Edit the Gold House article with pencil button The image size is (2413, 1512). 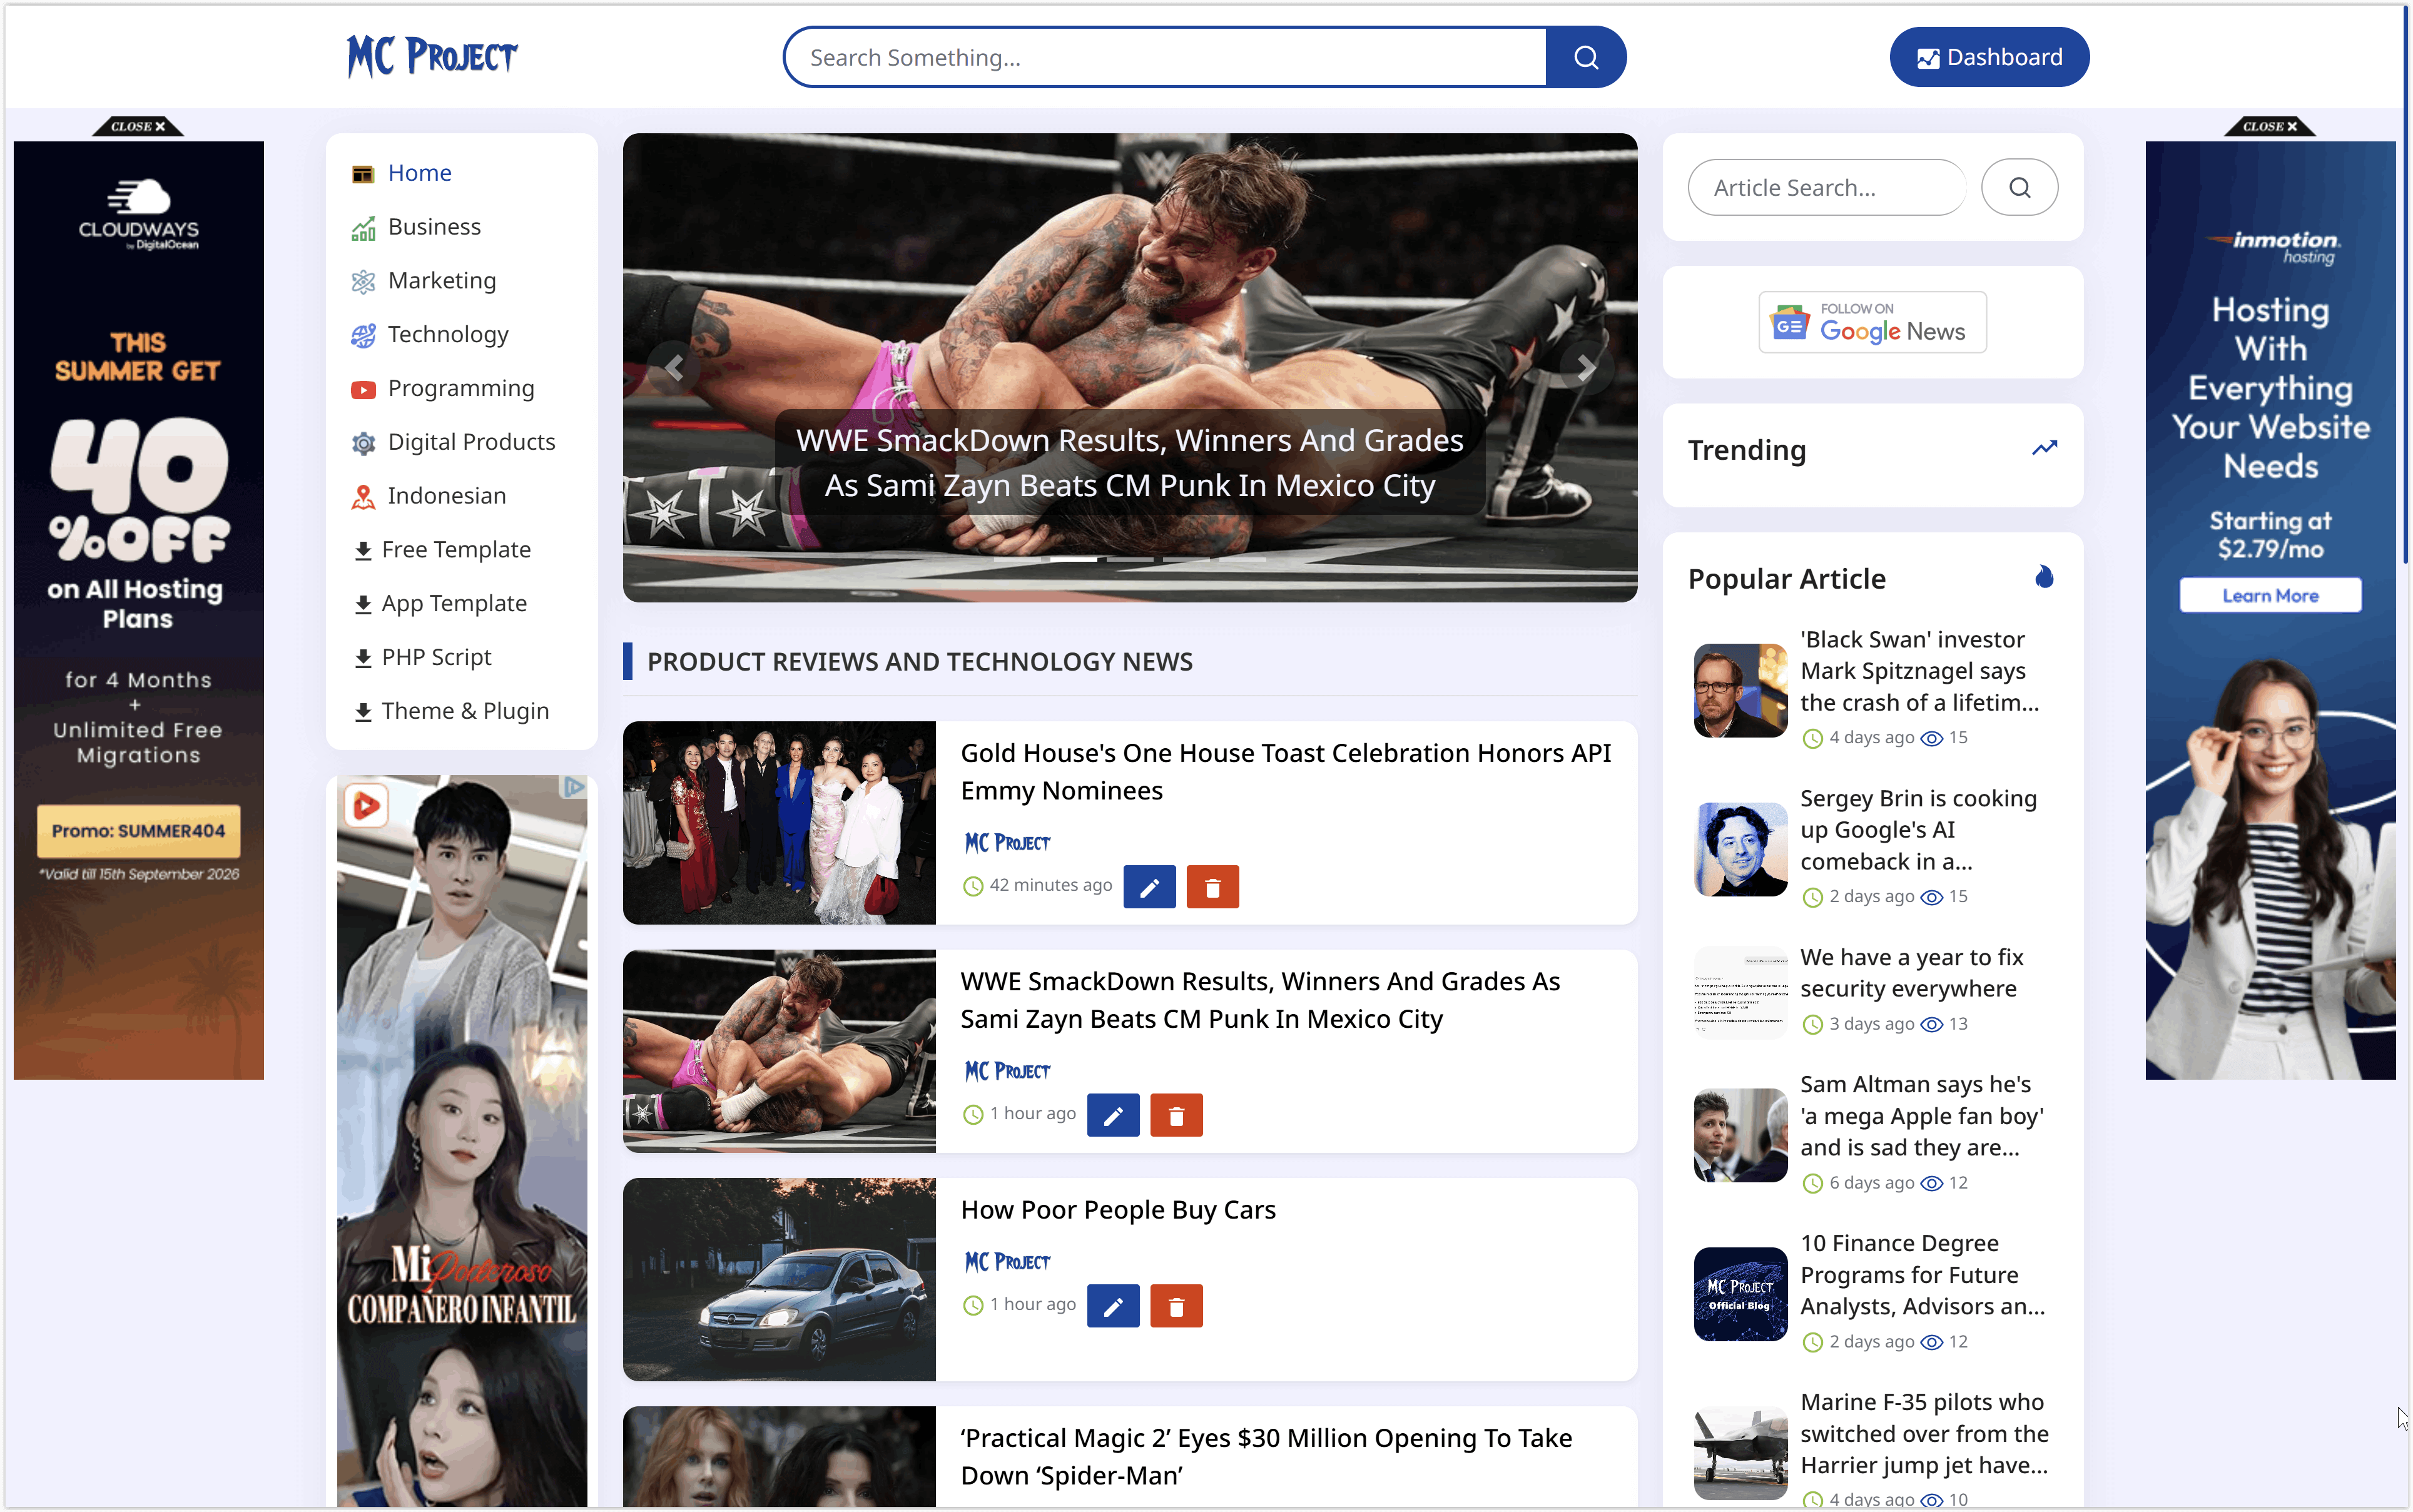click(x=1149, y=887)
